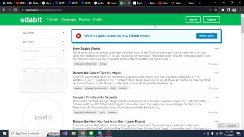Viewport: 244px width, 137px height.
Task: Click the Register button
Action: pyautogui.click(x=211, y=20)
